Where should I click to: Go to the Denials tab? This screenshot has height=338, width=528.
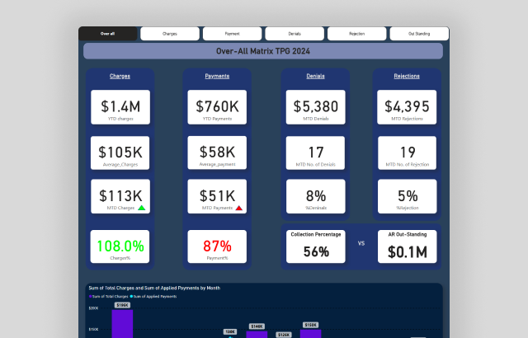(295, 34)
